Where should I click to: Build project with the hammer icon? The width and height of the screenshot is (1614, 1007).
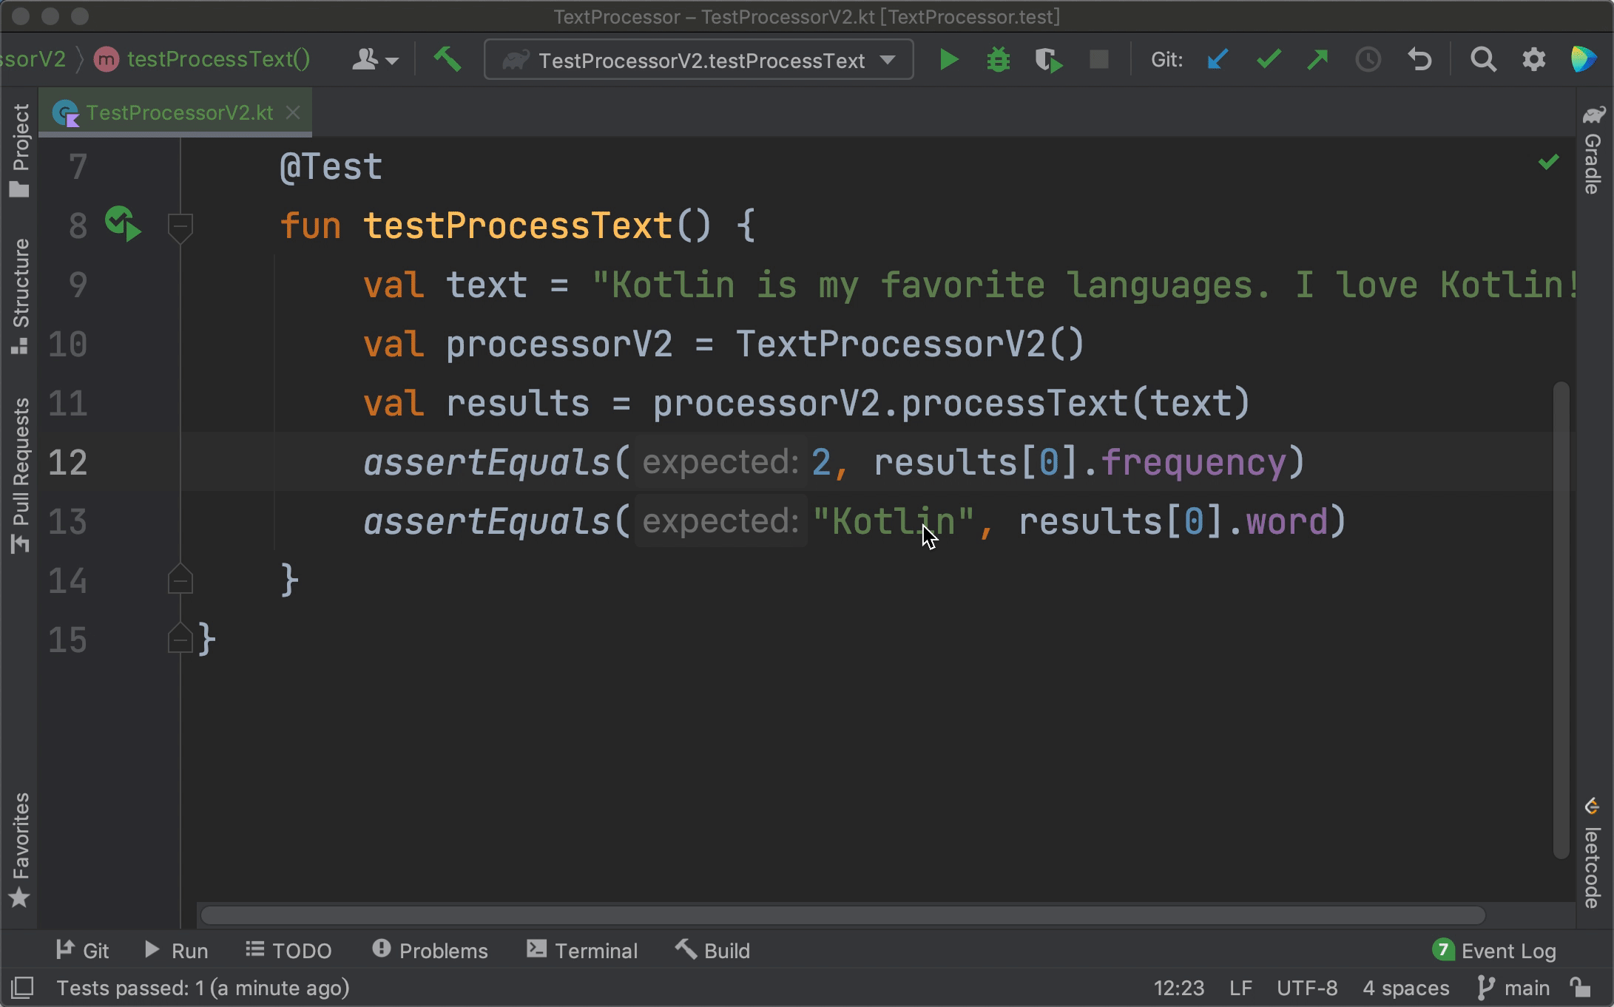[448, 60]
